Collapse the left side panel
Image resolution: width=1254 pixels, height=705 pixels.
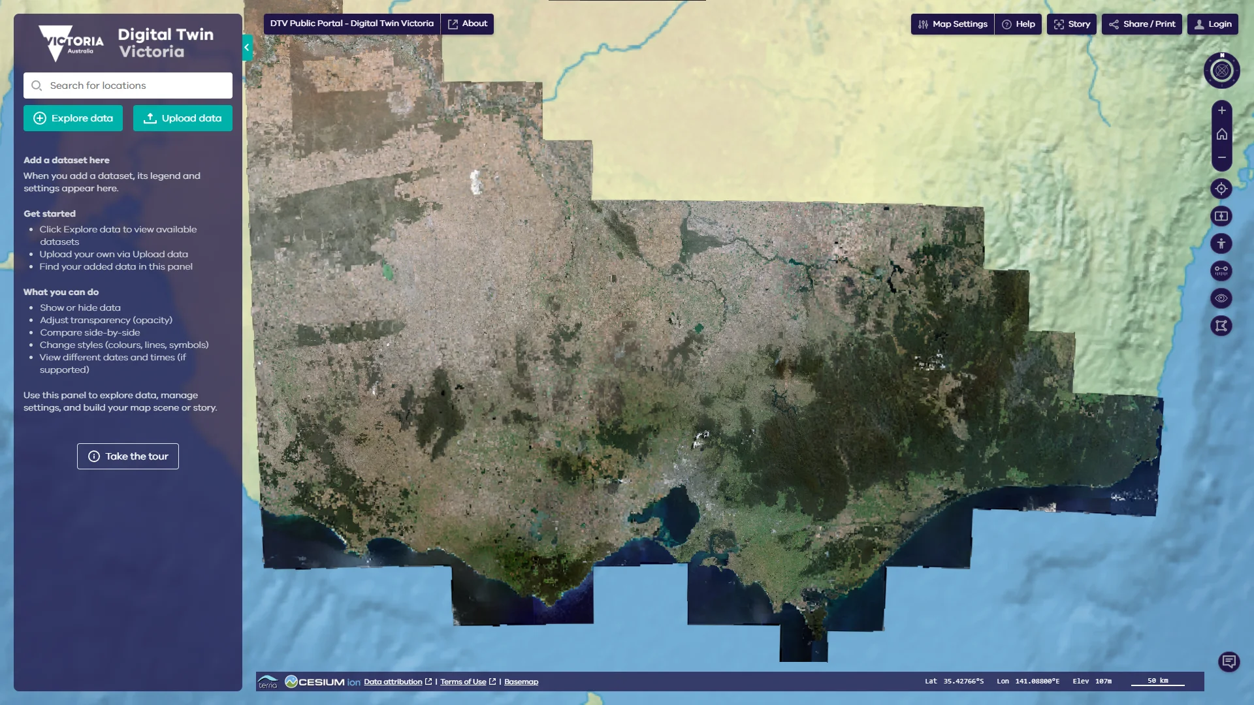point(247,47)
